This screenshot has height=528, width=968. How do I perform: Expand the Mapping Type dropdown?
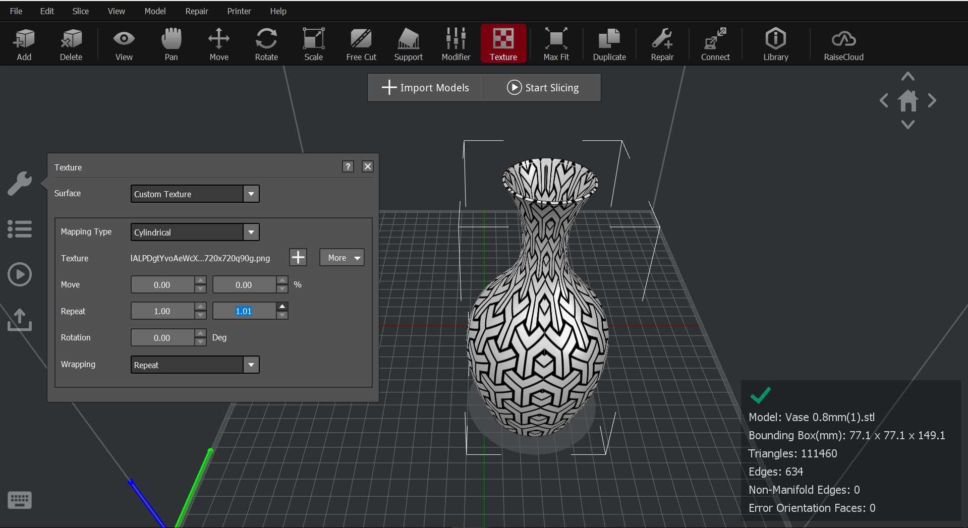(251, 232)
